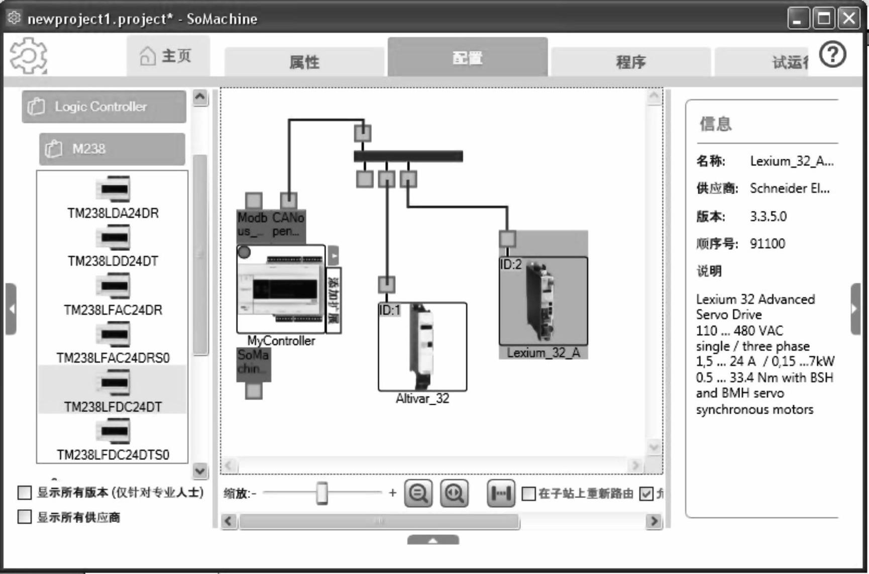Image resolution: width=869 pixels, height=574 pixels.
Task: Toggle 显示所有版本 checkbox
Action: click(25, 493)
